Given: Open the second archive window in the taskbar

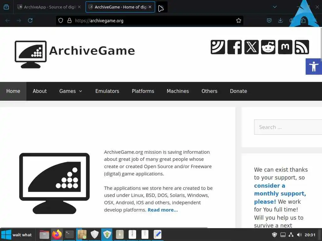Looking at the screenshot, I should click(x=132, y=235).
